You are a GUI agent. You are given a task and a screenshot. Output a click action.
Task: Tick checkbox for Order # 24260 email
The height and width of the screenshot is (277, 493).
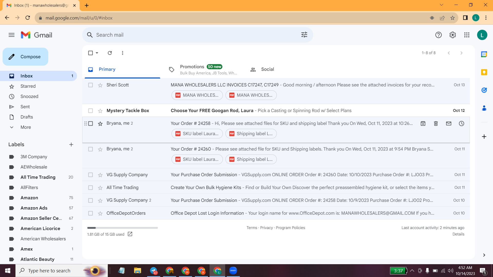(x=90, y=149)
